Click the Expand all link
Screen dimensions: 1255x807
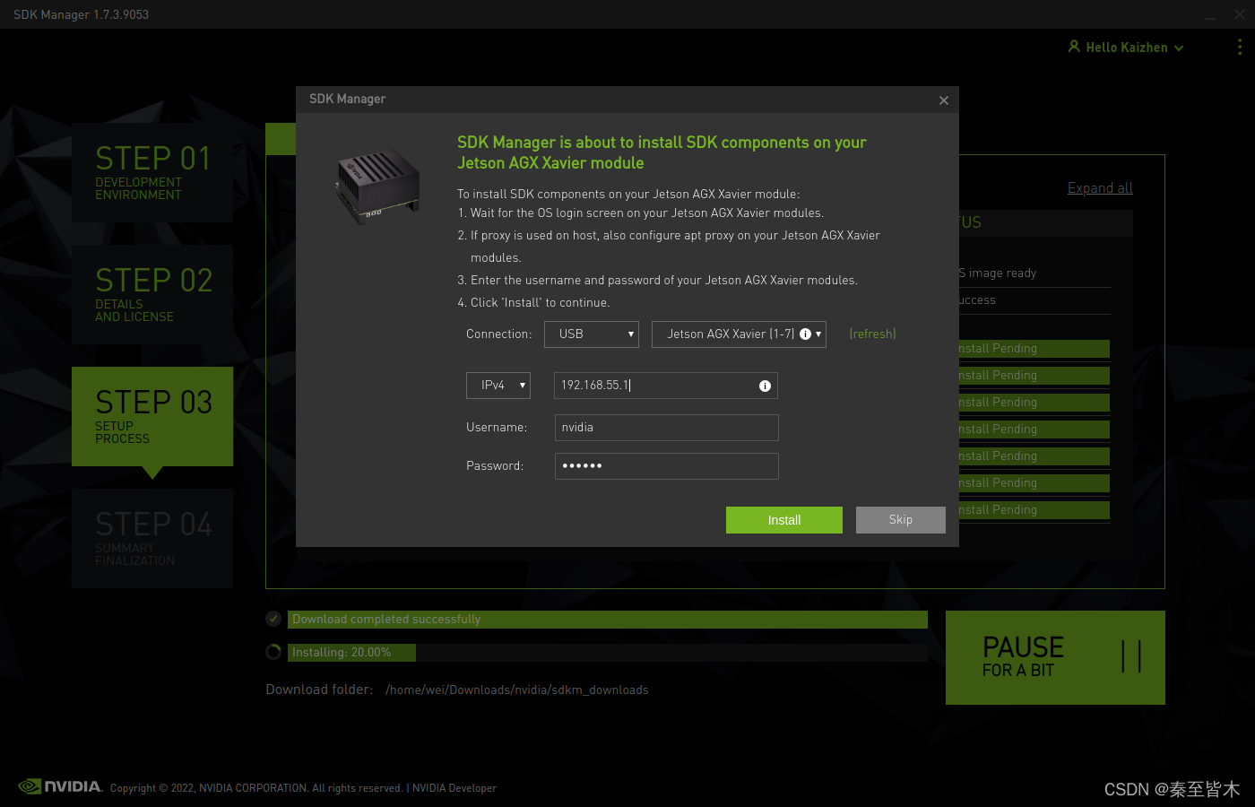(1100, 188)
